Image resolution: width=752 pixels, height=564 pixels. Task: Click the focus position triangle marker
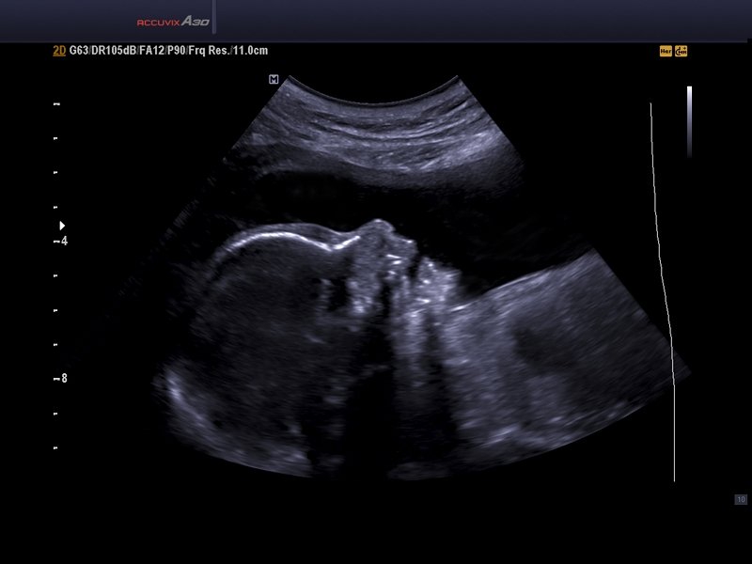(62, 226)
